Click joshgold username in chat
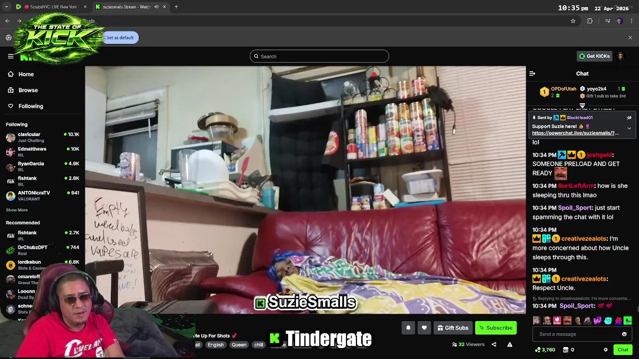The height and width of the screenshot is (359, 639). point(599,155)
